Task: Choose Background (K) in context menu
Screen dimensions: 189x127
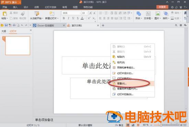Action: tap(133, 83)
